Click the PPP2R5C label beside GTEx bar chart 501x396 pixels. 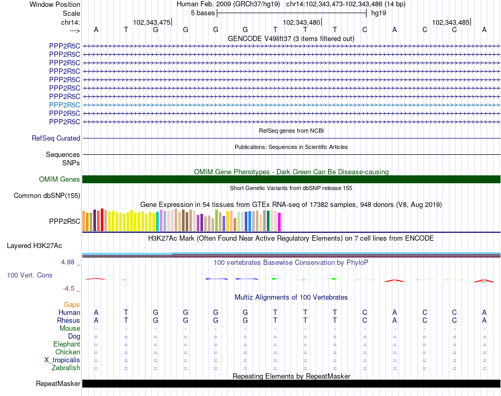point(64,221)
